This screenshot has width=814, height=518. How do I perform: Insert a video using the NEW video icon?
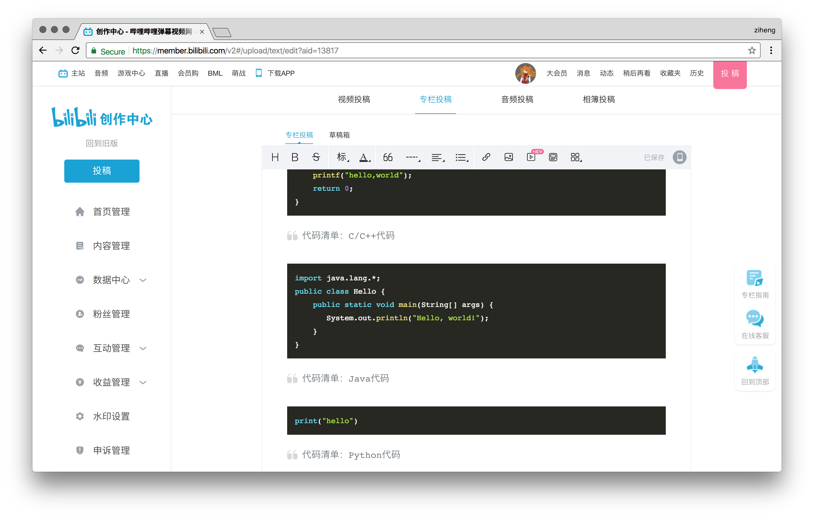[x=531, y=157]
